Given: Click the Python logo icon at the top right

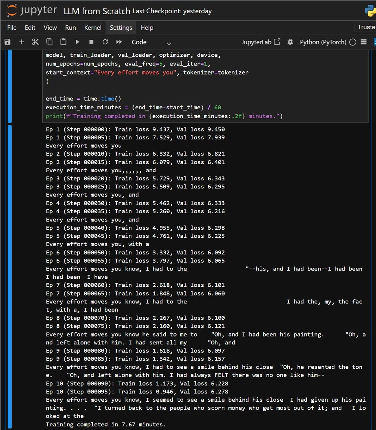Looking at the screenshot, I should pyautogui.click(x=370, y=11).
